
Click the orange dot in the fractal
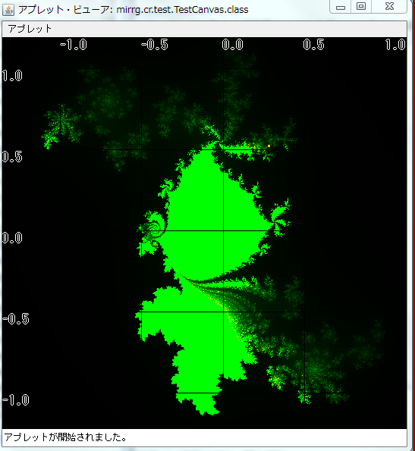tap(269, 146)
